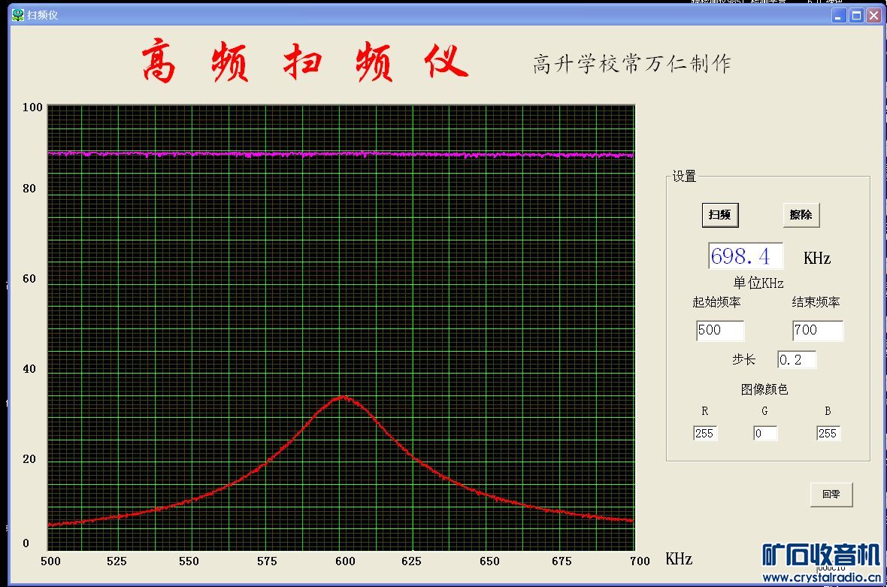Minimize the 扫频仪 window
887x587 pixels.
[x=839, y=15]
